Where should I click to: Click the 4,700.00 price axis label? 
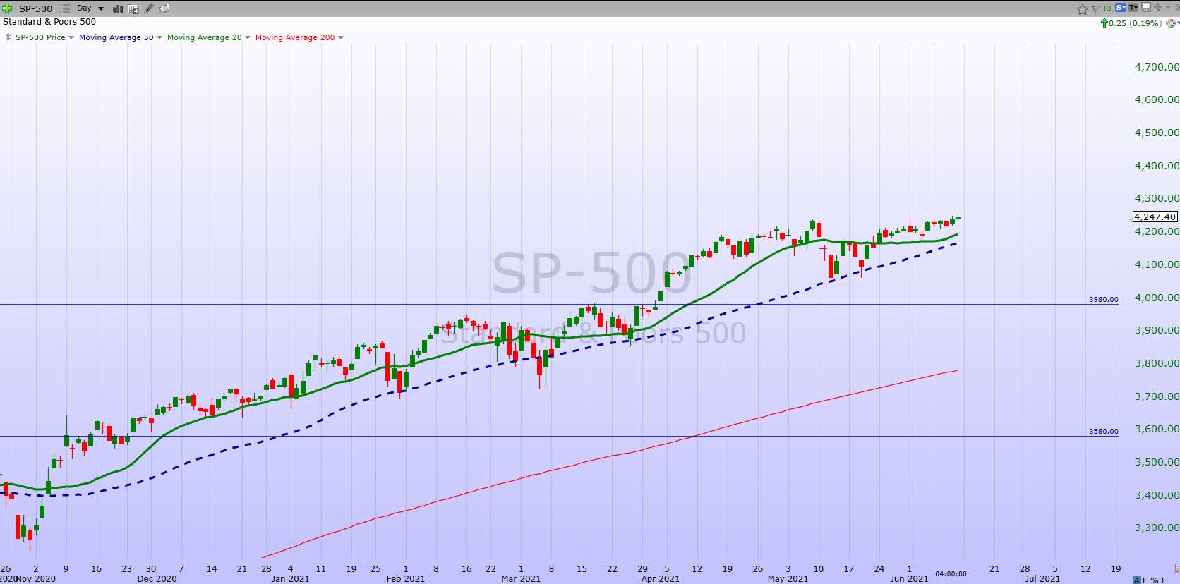coord(1157,67)
